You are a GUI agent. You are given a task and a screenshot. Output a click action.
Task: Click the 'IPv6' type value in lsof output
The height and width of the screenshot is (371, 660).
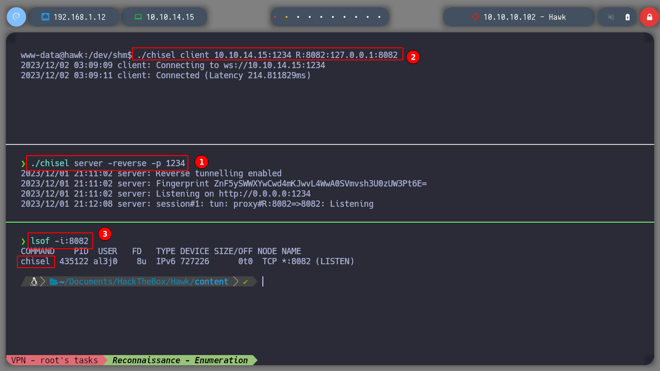pos(166,261)
